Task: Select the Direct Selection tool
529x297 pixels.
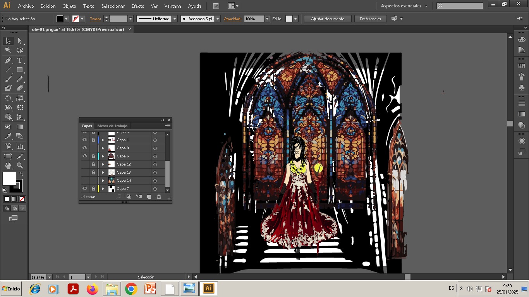Action: [20, 41]
